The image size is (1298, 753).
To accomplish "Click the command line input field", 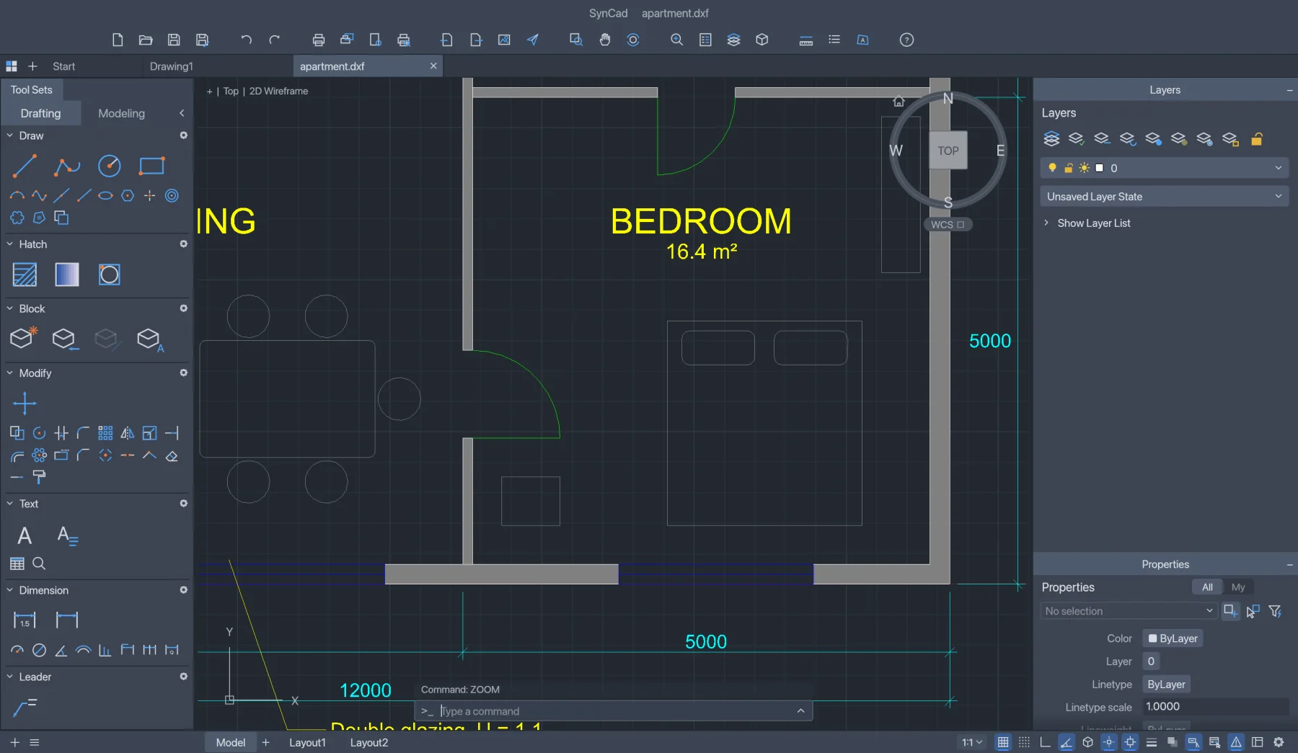I will point(614,711).
